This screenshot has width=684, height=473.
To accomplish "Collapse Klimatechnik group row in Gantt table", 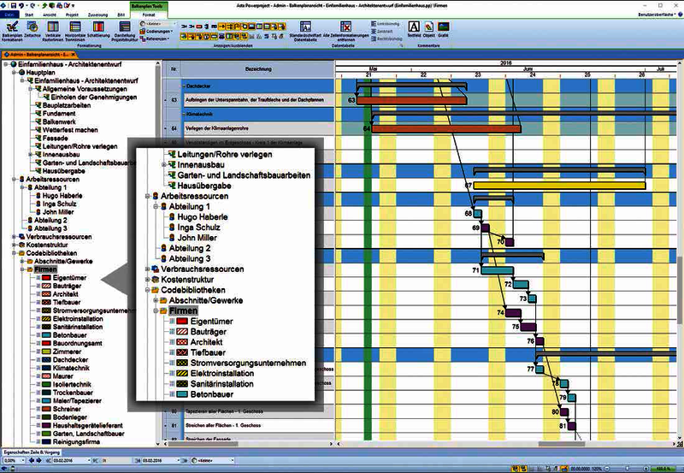I will pyautogui.click(x=184, y=114).
